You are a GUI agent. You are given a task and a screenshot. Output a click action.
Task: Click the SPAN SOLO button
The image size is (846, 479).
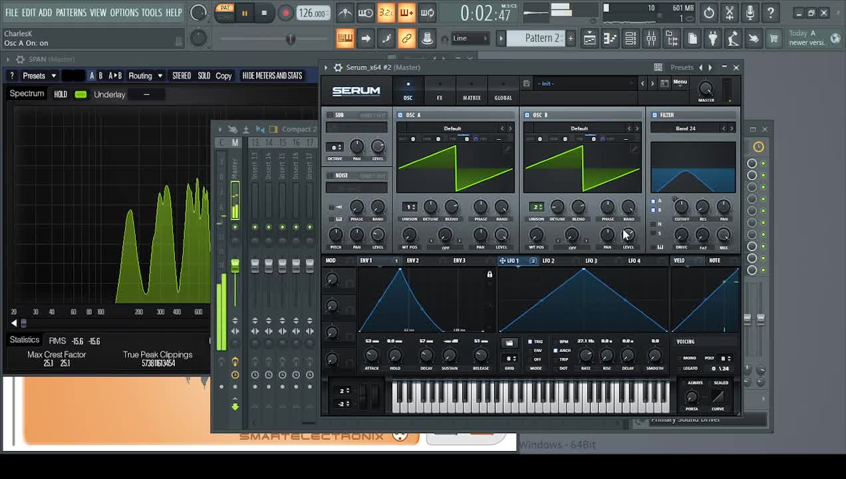click(x=204, y=76)
